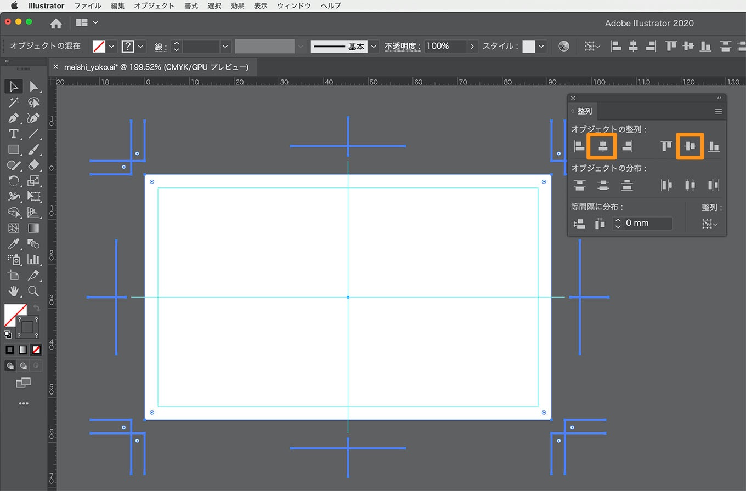Select the Column Graph tool

point(34,259)
